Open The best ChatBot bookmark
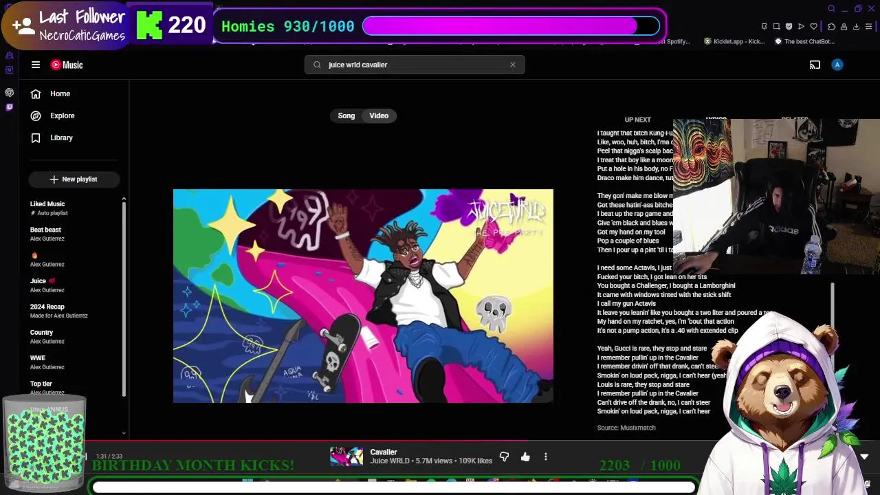This screenshot has width=880, height=495. tap(804, 41)
